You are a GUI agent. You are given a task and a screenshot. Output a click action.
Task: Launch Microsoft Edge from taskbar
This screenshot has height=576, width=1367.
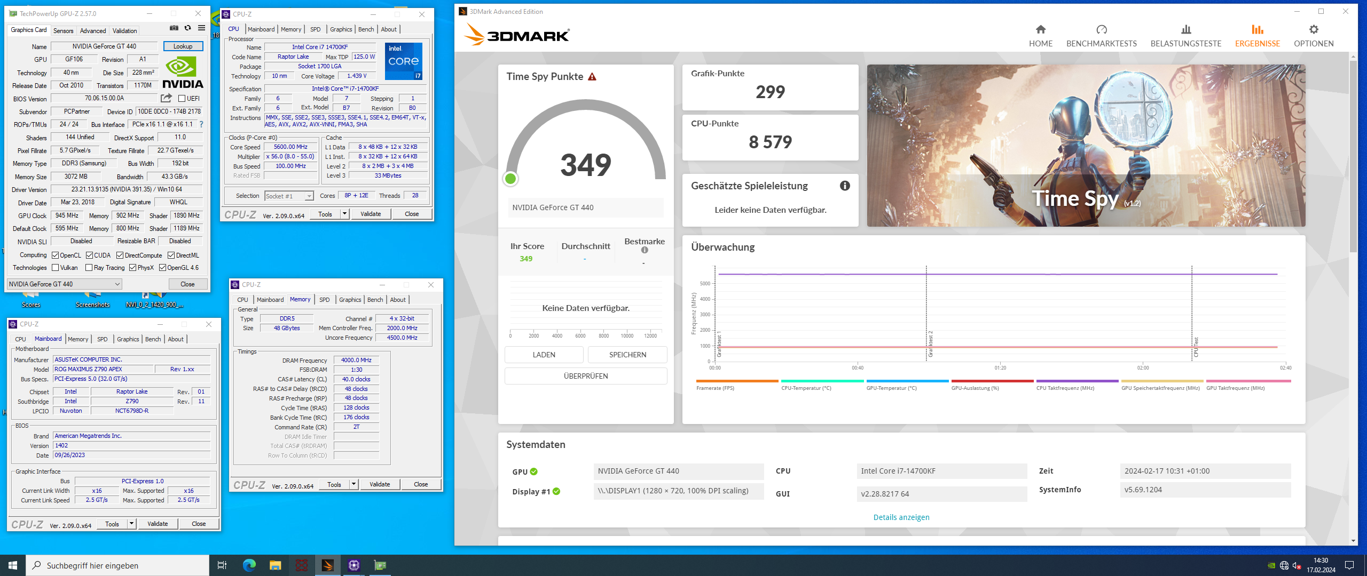click(249, 565)
